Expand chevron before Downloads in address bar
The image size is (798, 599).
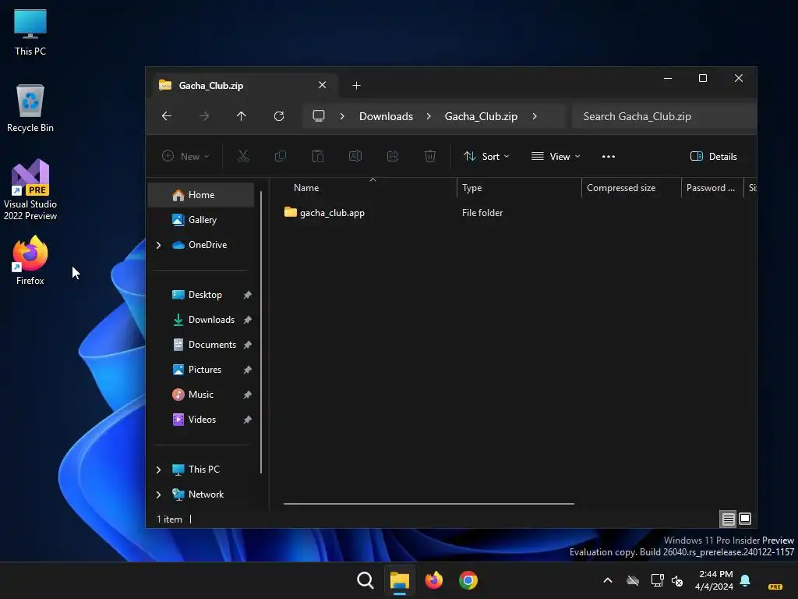point(342,116)
